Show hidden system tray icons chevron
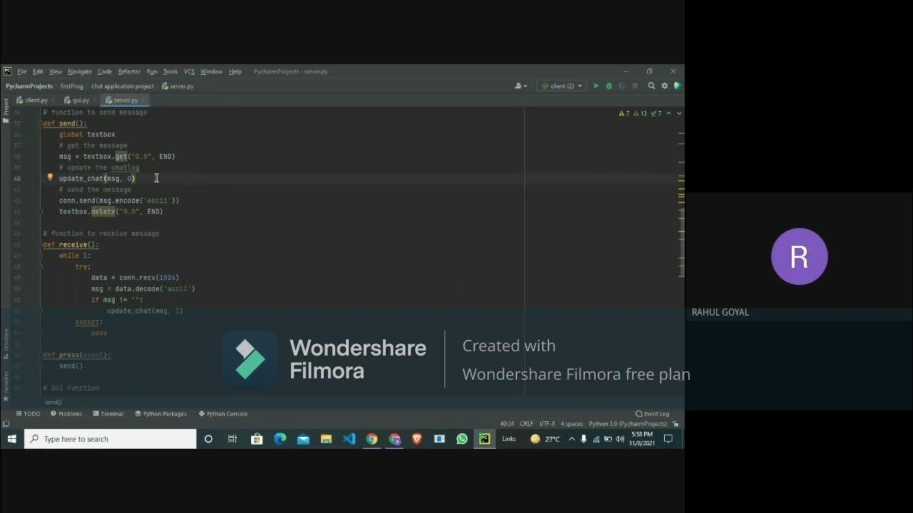Screen dimensions: 913x513 [x=571, y=439]
